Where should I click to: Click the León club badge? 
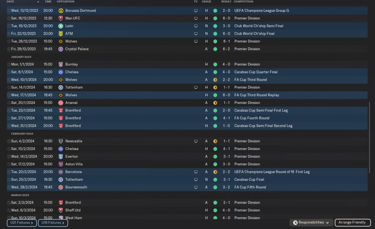[61, 26]
